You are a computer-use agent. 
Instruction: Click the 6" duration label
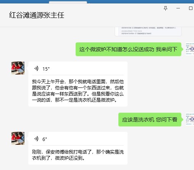tap(45, 139)
